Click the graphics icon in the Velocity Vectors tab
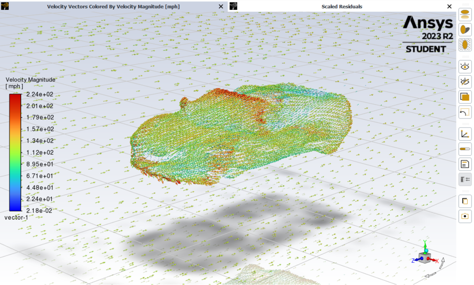 4,6
